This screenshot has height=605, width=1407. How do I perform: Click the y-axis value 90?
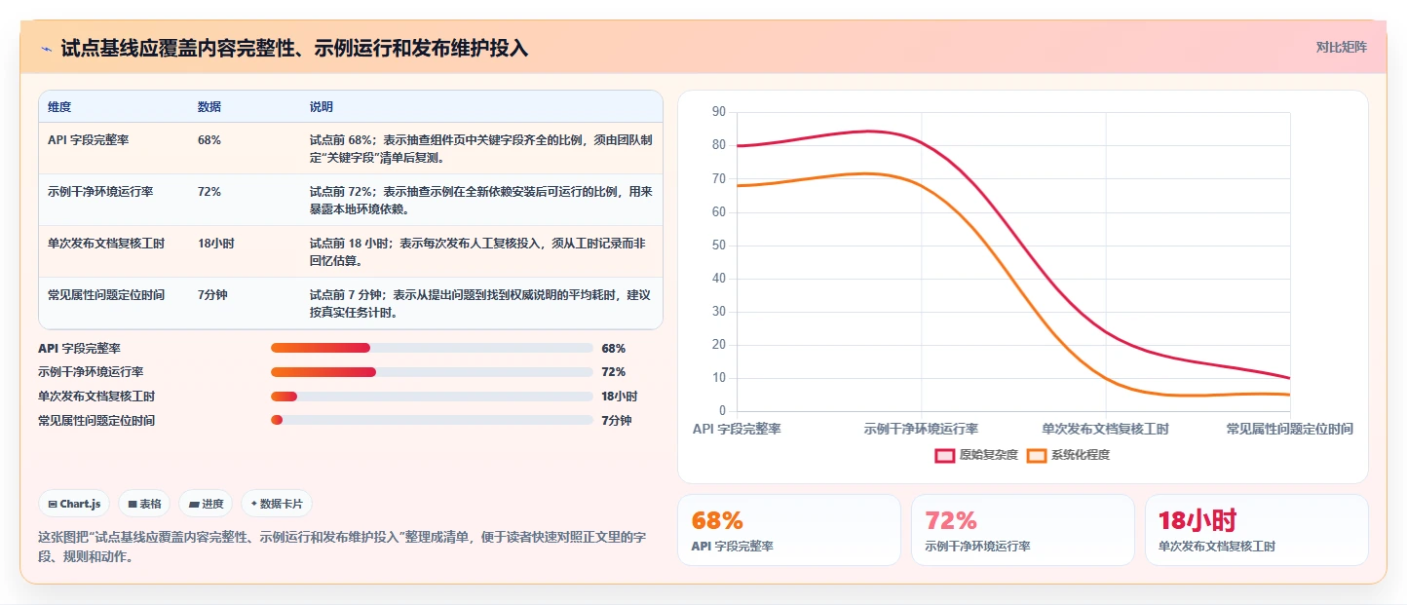[x=719, y=112]
